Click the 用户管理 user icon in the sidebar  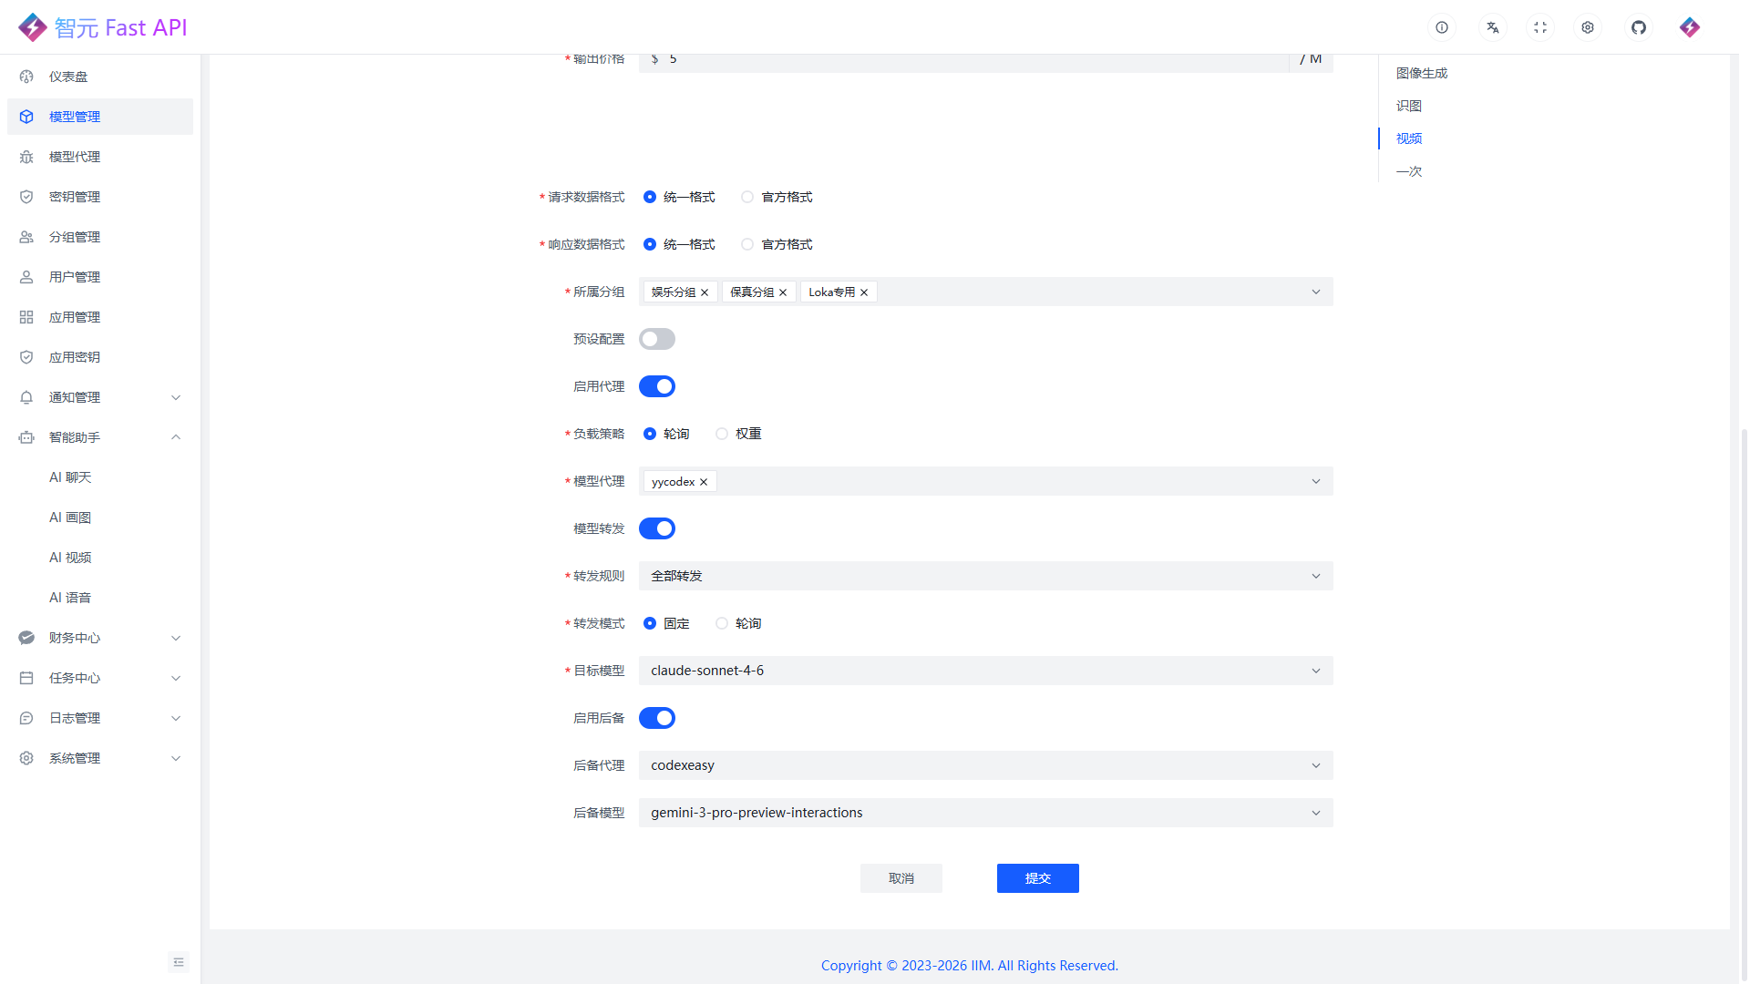point(26,277)
